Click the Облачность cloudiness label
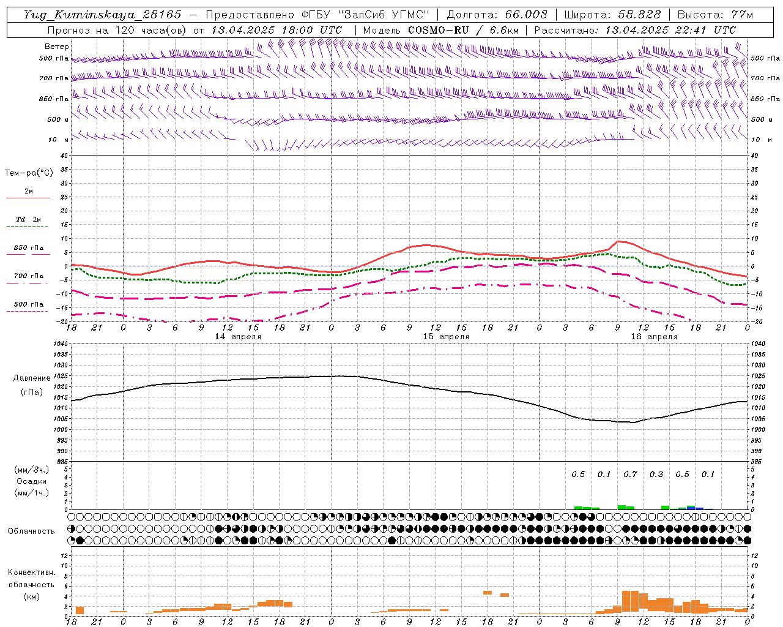 point(31,531)
